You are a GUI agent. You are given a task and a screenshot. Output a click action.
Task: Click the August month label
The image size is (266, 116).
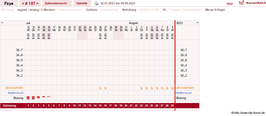pos(133,23)
